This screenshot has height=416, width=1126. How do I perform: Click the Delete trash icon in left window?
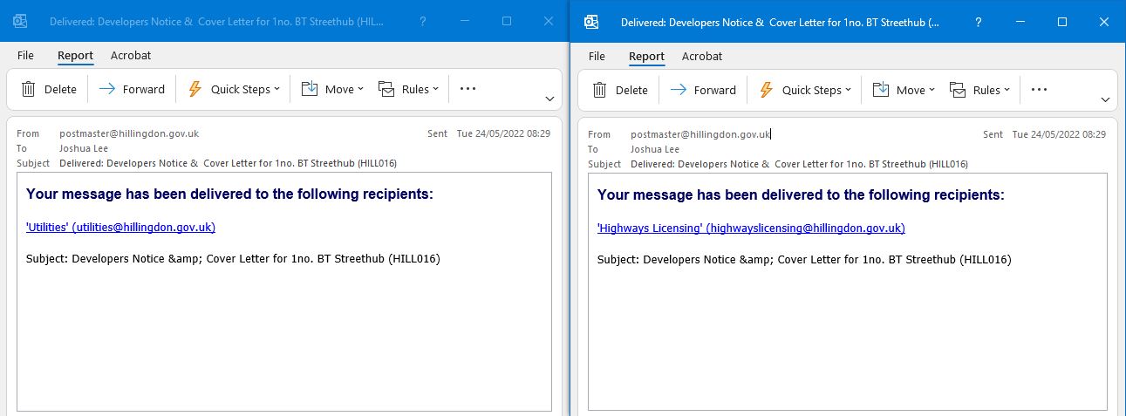[x=29, y=89]
